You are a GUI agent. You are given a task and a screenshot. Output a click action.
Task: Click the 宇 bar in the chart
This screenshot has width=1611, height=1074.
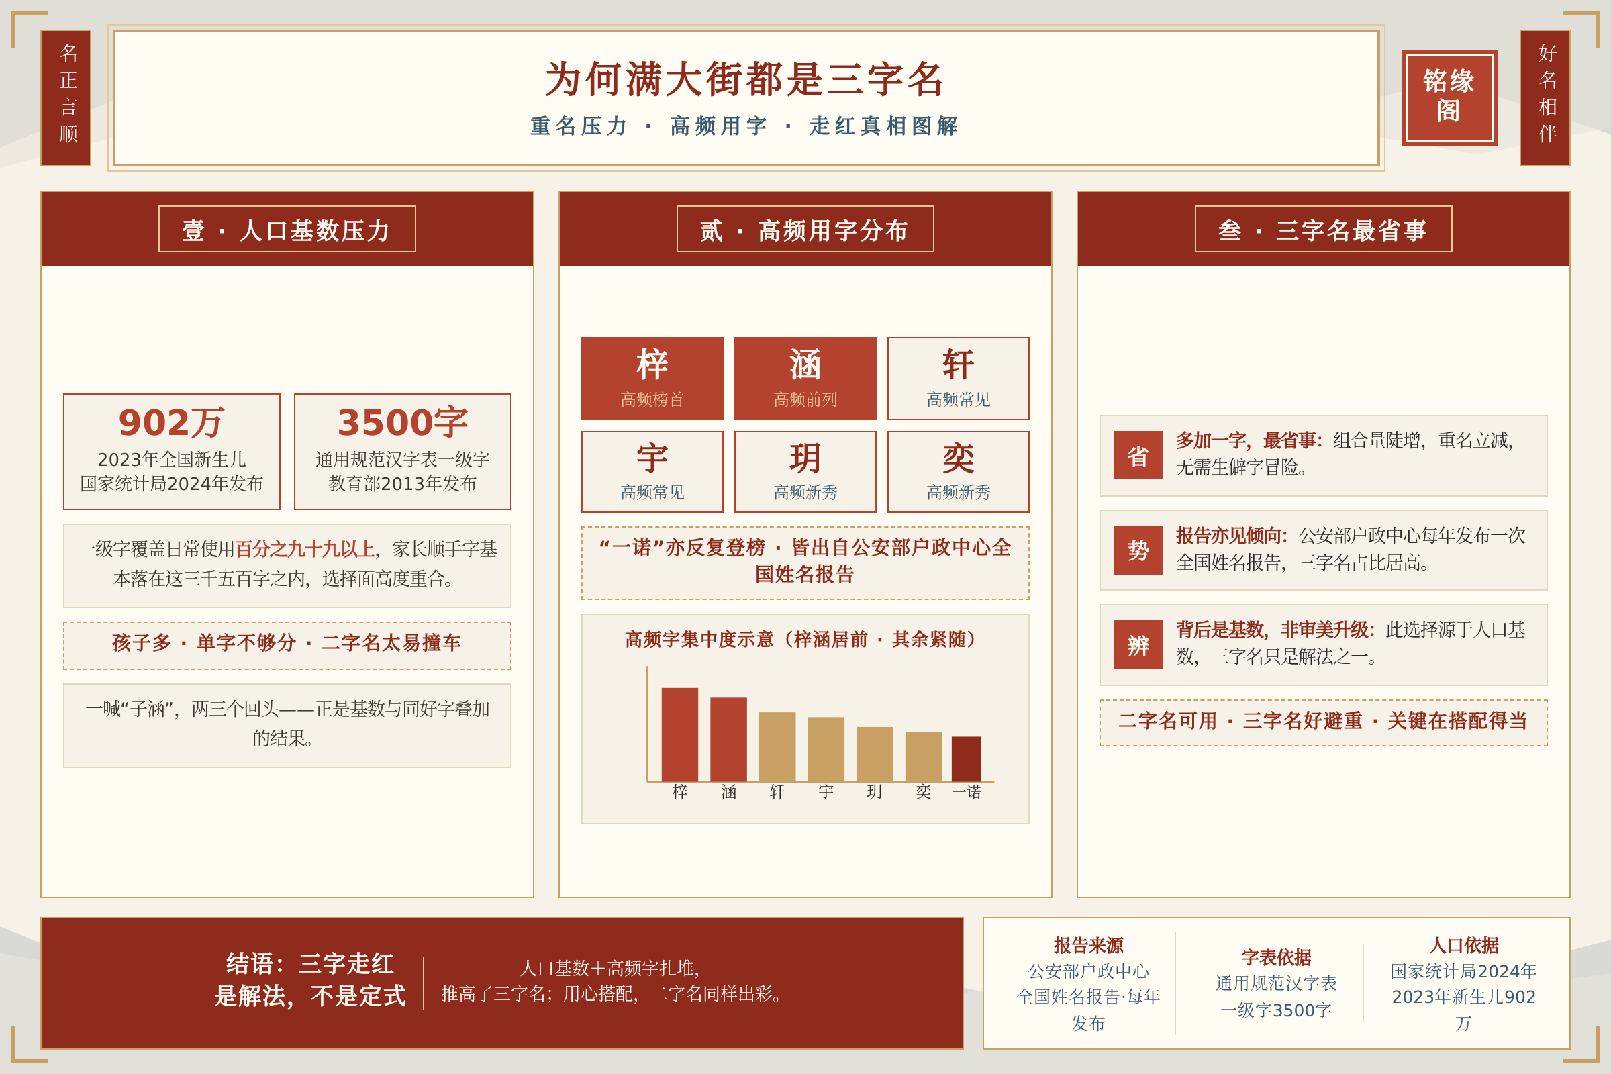[826, 749]
